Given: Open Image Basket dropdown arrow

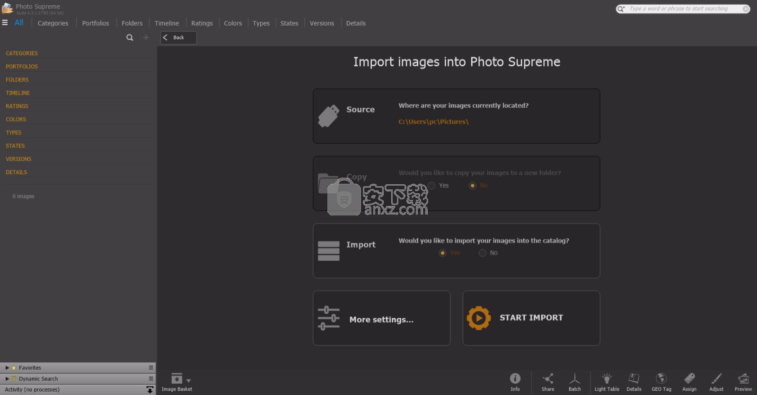Looking at the screenshot, I should tap(188, 381).
